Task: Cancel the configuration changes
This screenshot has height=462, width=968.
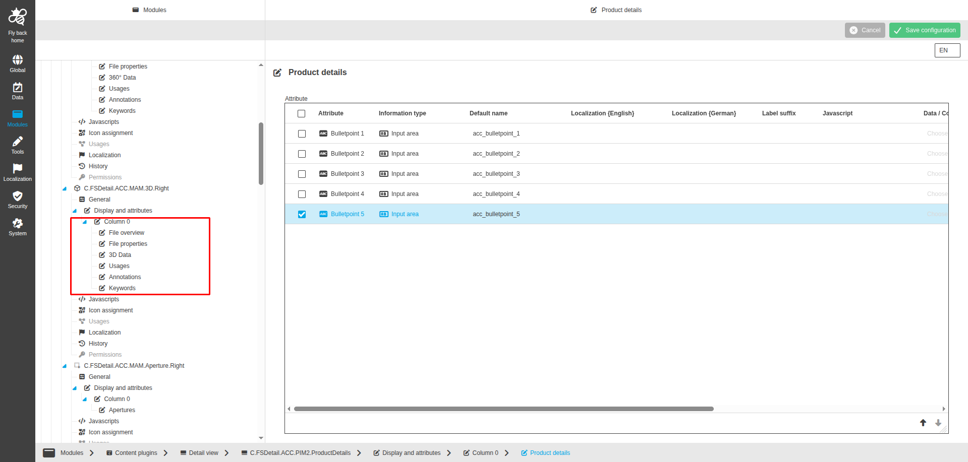Action: pyautogui.click(x=865, y=30)
